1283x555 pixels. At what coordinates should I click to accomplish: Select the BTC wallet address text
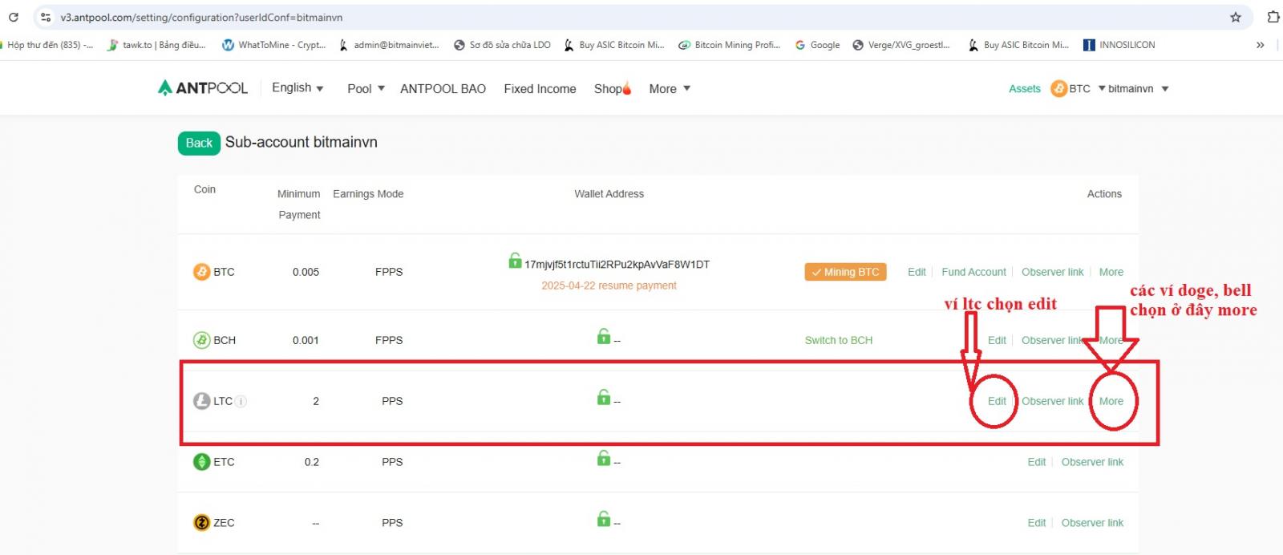[617, 265]
